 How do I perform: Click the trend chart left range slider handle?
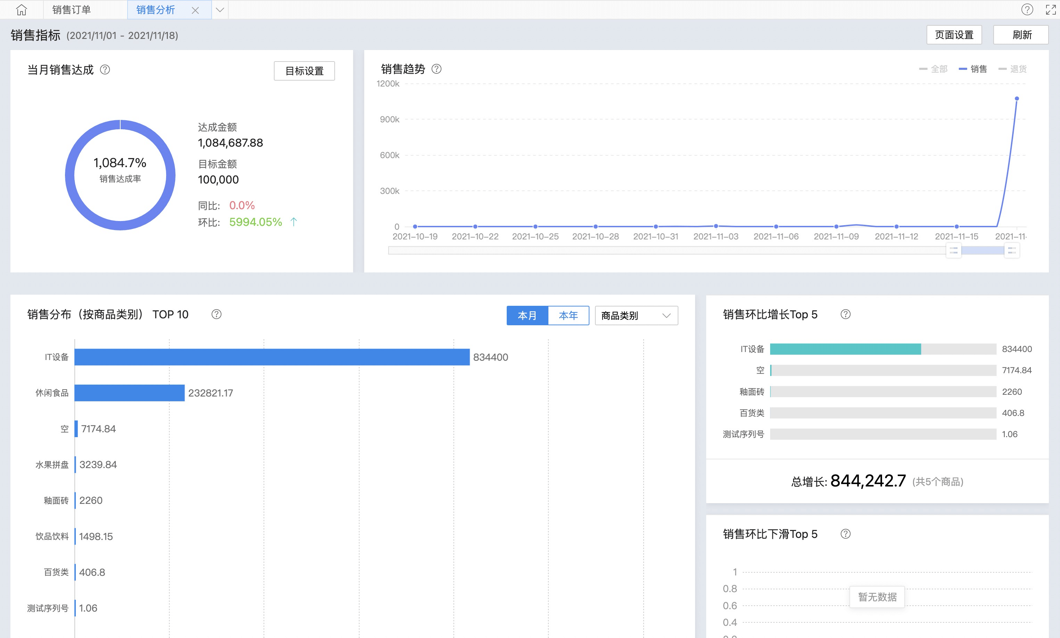[953, 250]
